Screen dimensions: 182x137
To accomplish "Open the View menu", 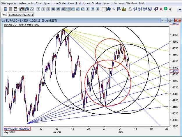I will coord(71,3).
